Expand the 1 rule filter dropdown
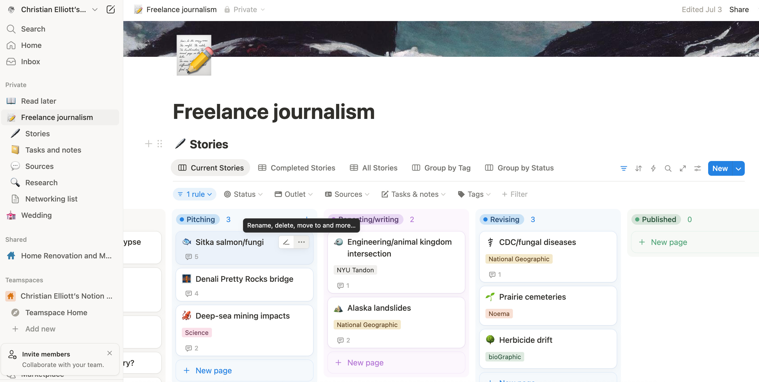Image resolution: width=759 pixels, height=382 pixels. pos(195,194)
